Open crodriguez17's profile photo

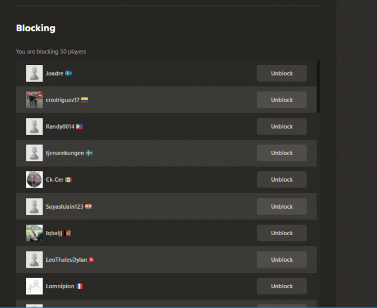34,100
